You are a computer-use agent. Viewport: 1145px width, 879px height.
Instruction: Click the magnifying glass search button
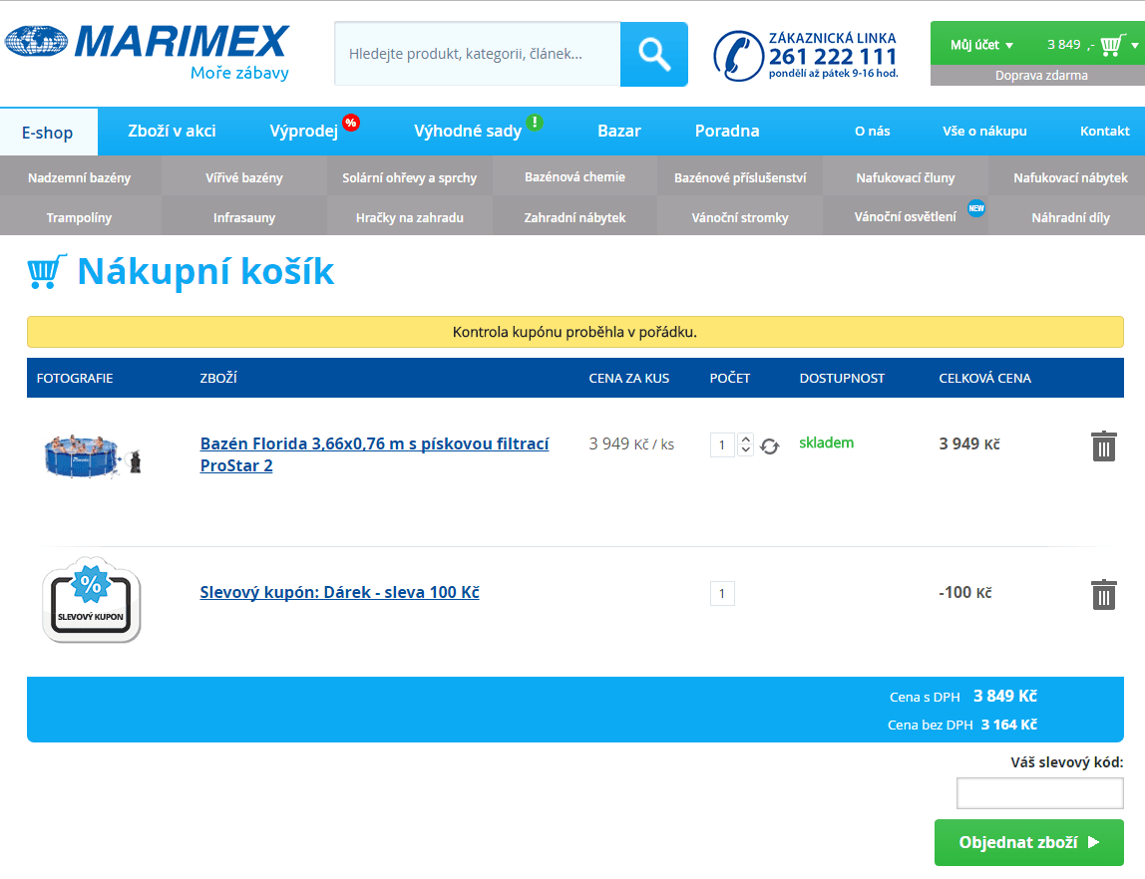(653, 54)
